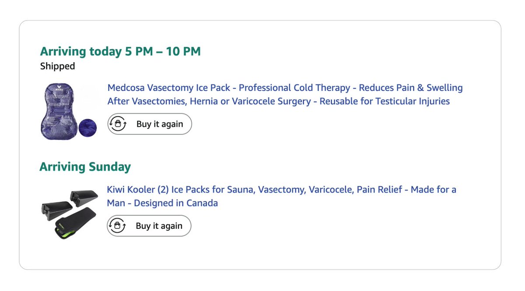Click the large blue gel pack picture
The width and height of the screenshot is (525, 291).
tap(59, 111)
